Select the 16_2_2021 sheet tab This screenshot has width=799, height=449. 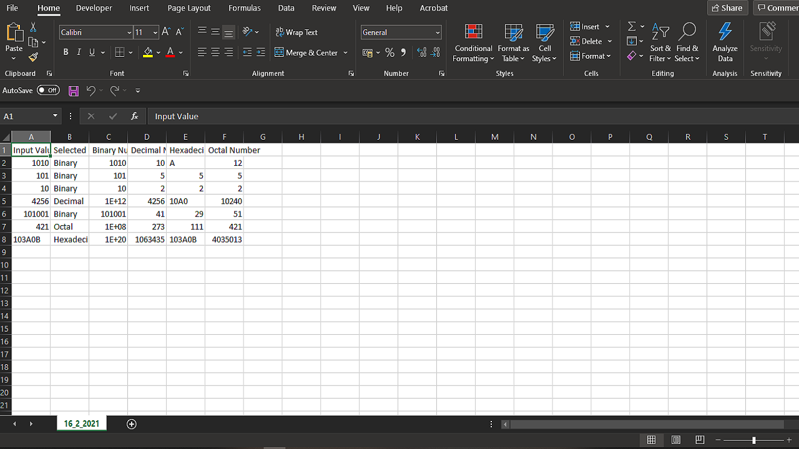(81, 424)
